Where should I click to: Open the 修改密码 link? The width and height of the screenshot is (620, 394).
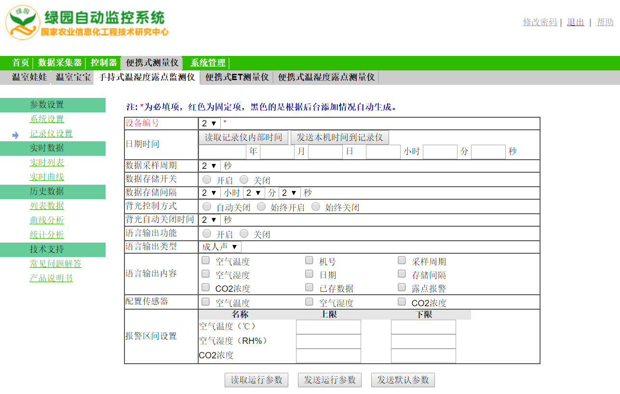pos(539,22)
